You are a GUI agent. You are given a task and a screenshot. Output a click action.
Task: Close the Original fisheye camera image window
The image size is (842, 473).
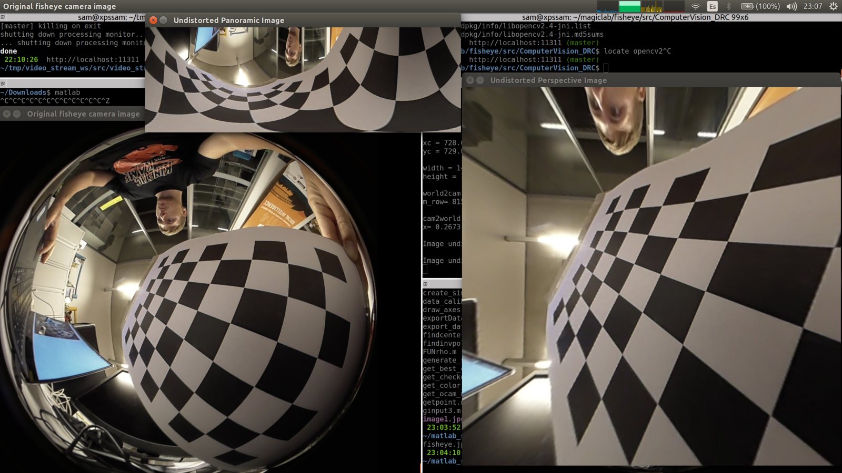pos(7,114)
